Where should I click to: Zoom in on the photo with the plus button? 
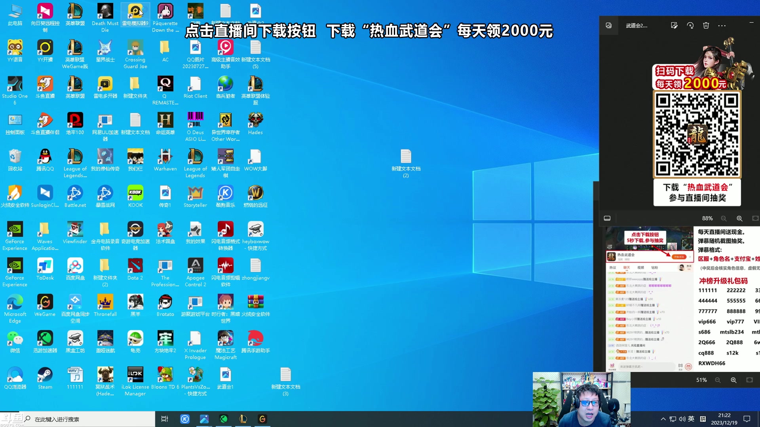click(739, 218)
